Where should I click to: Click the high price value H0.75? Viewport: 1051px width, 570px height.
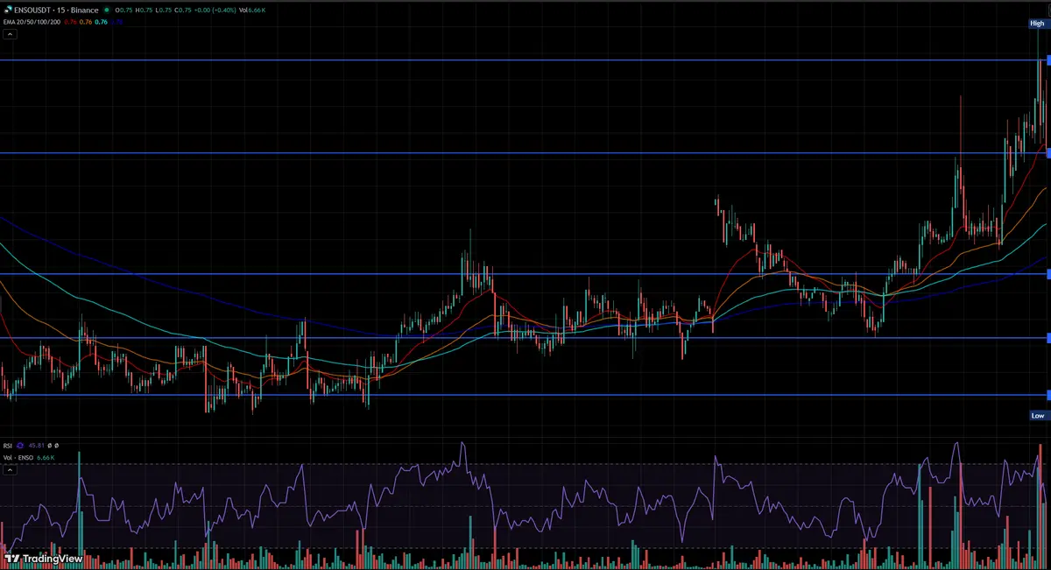click(x=144, y=10)
